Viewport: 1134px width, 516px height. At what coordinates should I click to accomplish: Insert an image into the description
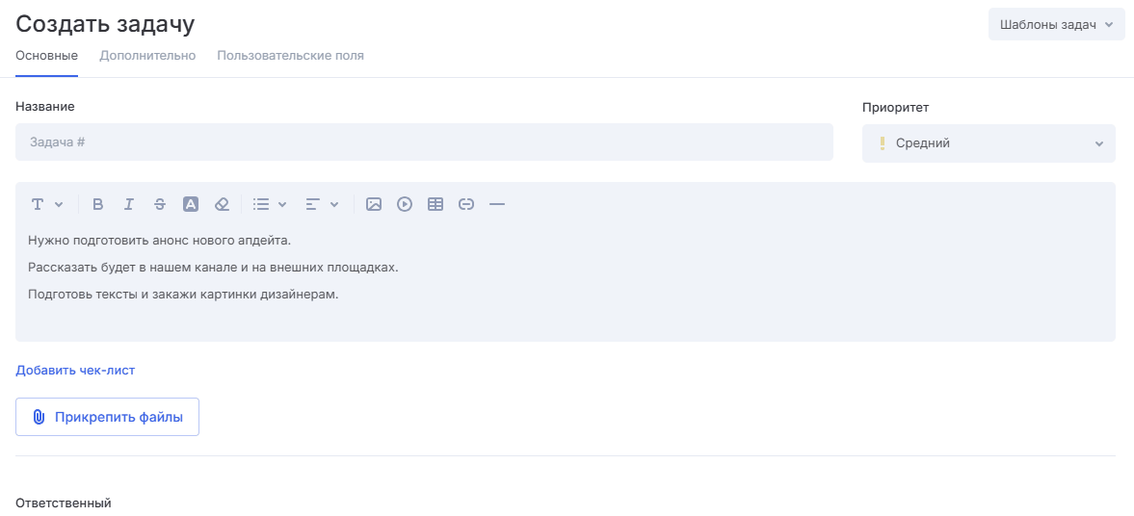click(374, 204)
